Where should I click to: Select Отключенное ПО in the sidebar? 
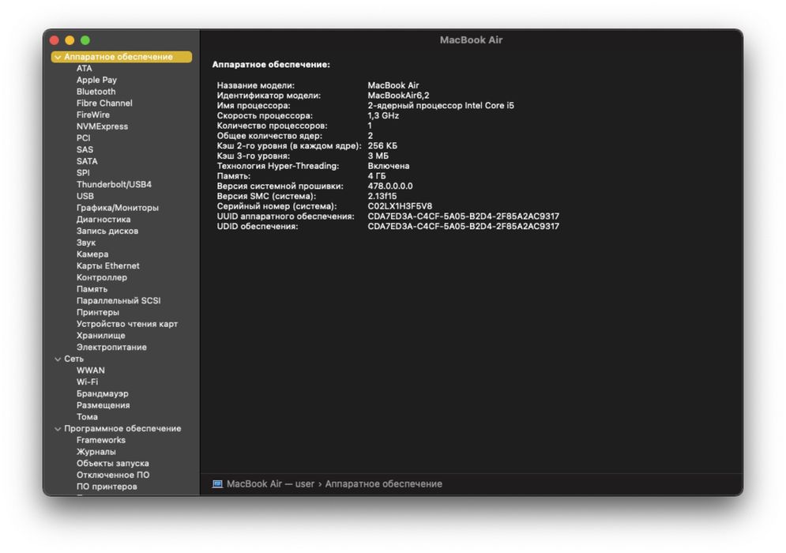[113, 475]
